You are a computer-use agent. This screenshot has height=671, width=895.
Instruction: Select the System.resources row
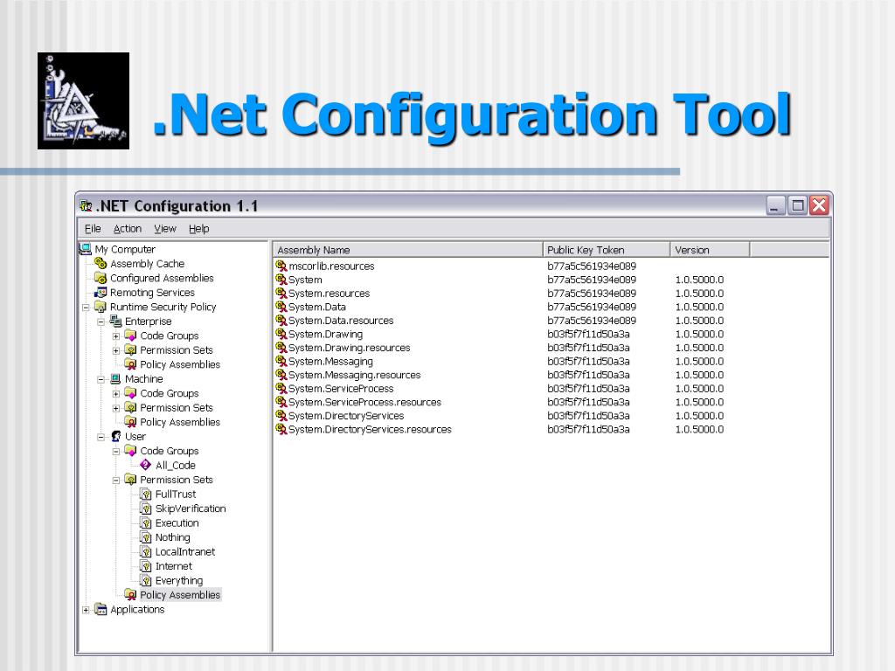(500, 294)
